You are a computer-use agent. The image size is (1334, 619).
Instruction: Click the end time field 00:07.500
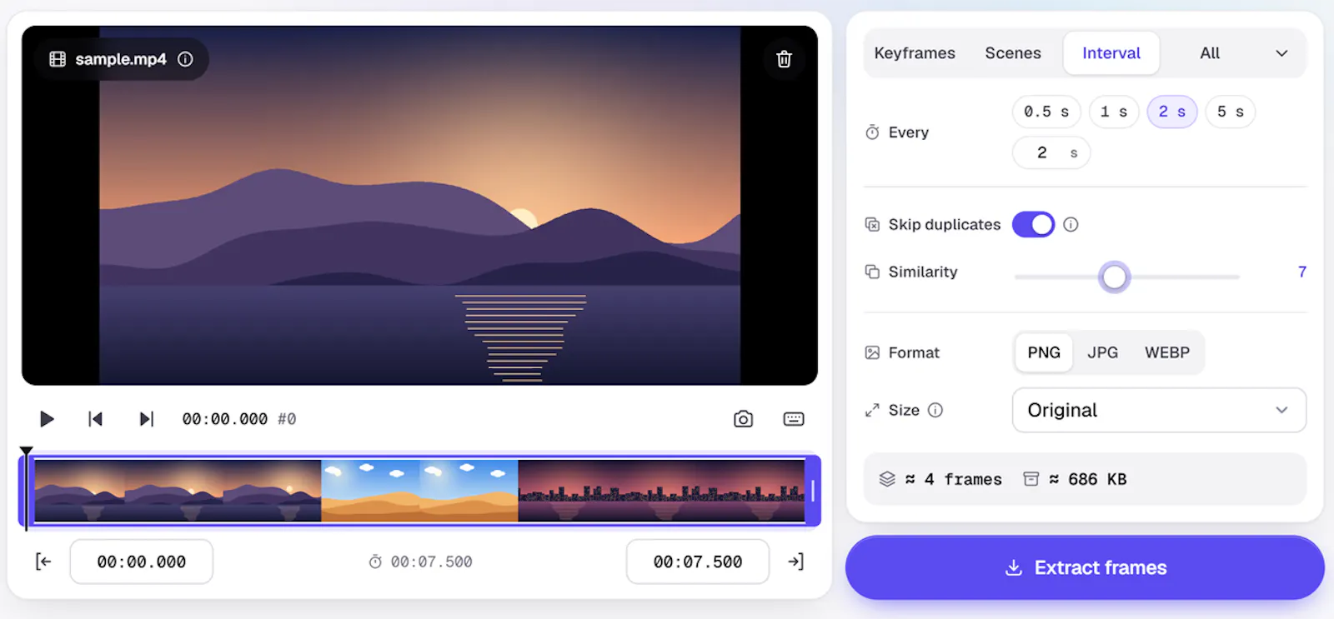698,562
